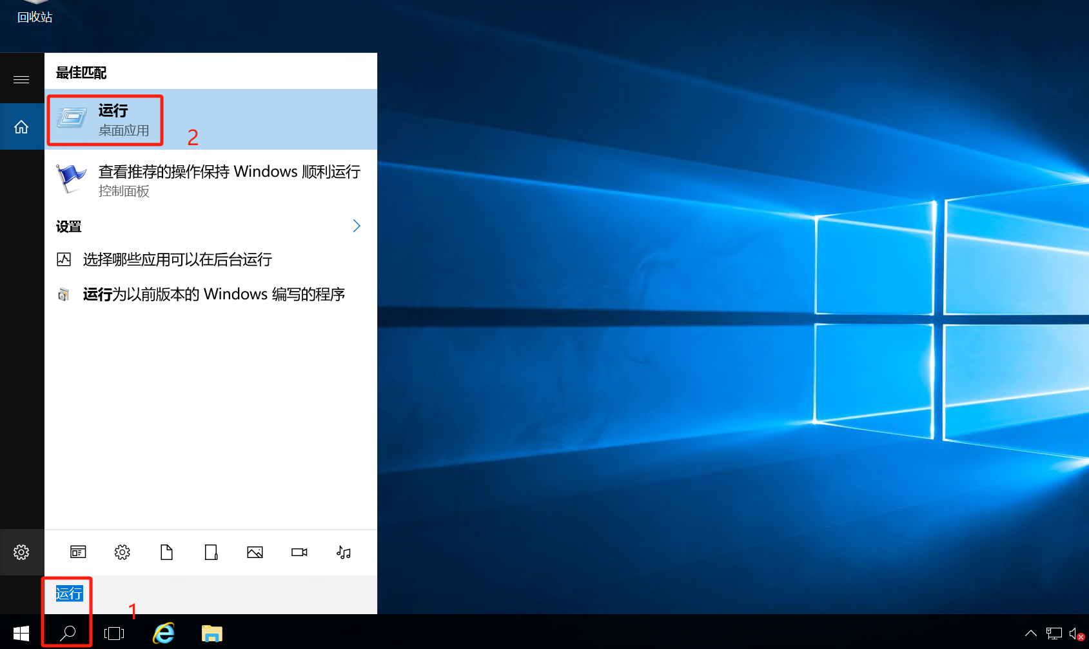
Task: Click the compatibility icon beside 运行为以前版本
Action: point(63,295)
